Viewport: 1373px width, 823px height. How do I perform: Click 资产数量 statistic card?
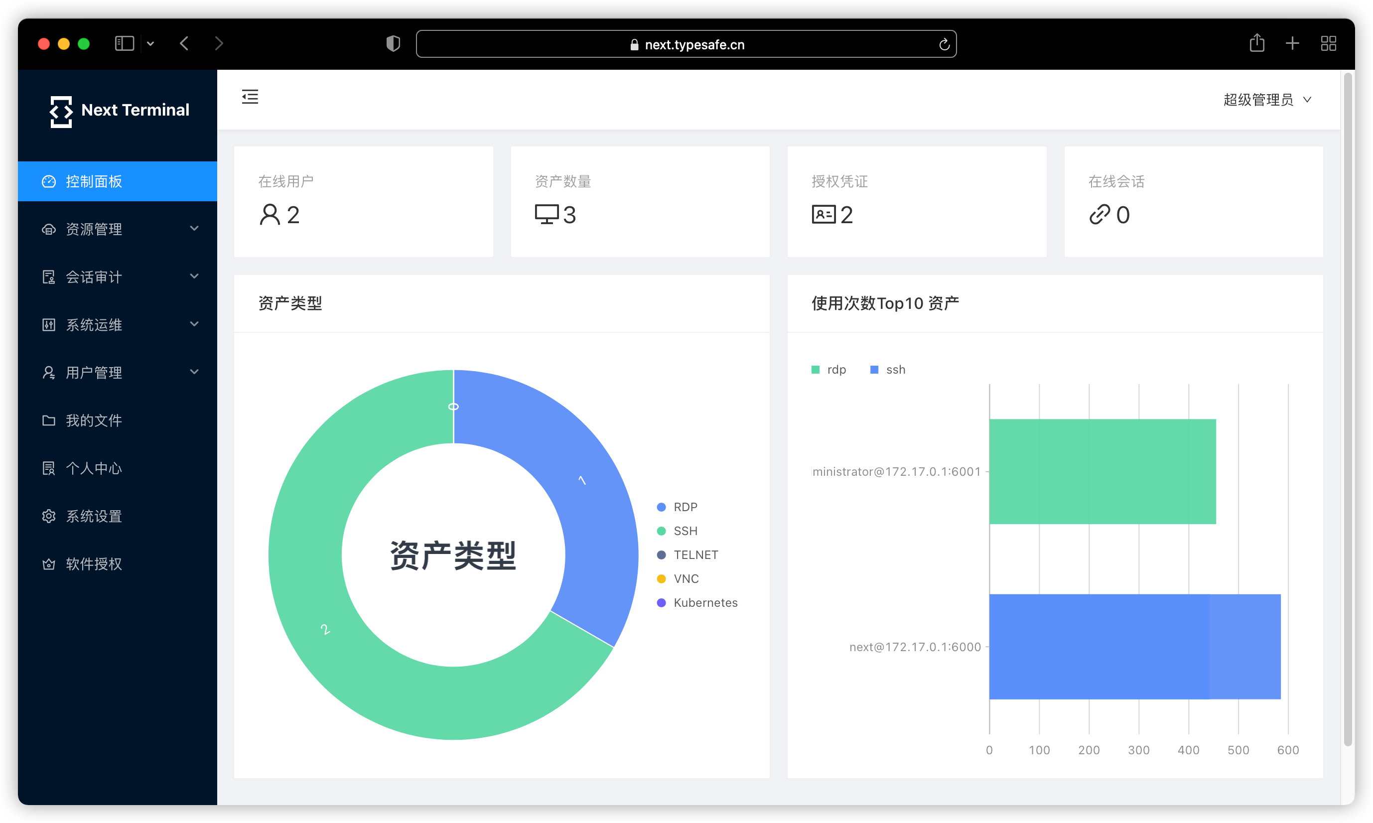639,201
